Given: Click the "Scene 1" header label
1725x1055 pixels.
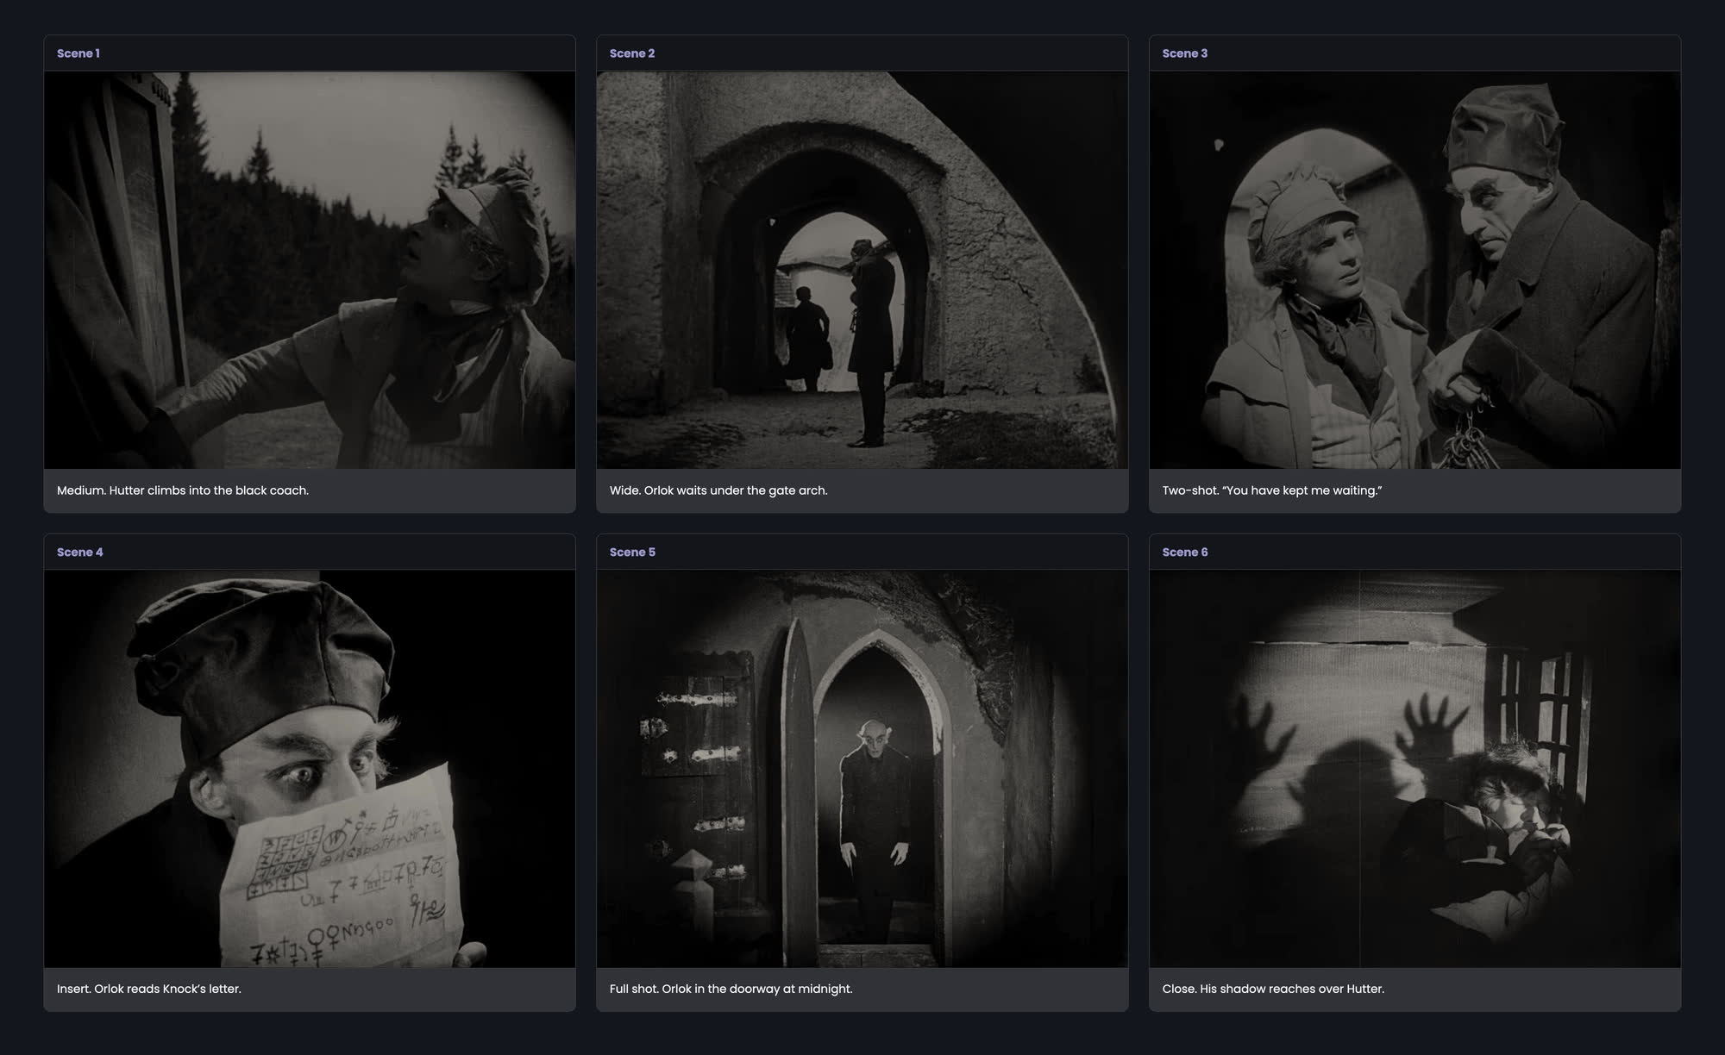Looking at the screenshot, I should click(x=78, y=53).
